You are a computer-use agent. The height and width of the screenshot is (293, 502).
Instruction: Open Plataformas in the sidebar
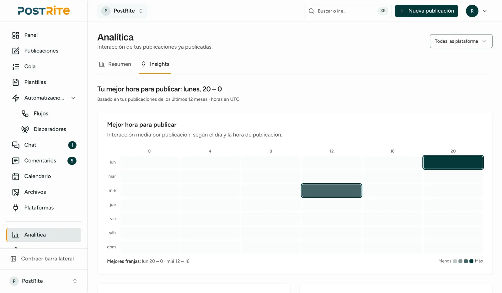tap(44, 208)
